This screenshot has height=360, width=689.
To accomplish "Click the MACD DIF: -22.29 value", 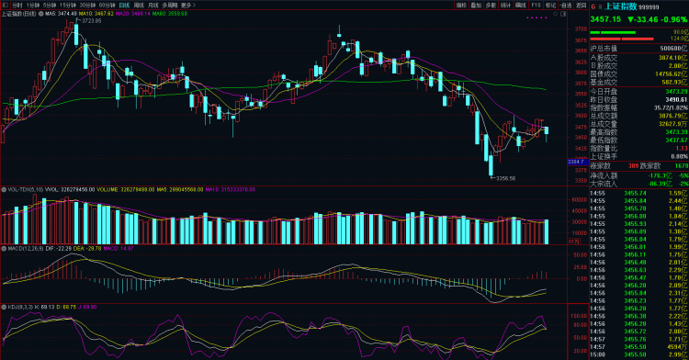I will (59, 249).
